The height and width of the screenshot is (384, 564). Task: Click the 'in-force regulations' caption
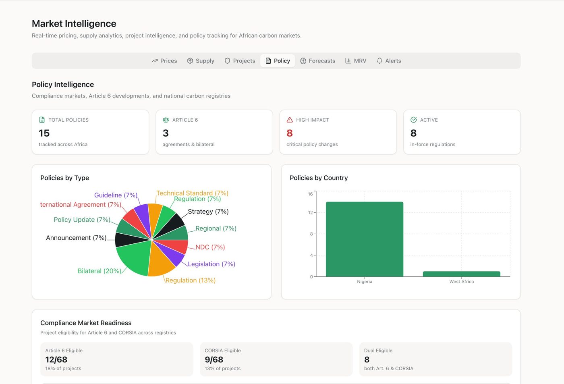[433, 144]
